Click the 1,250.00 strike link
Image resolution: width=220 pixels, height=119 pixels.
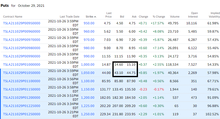click(x=88, y=114)
